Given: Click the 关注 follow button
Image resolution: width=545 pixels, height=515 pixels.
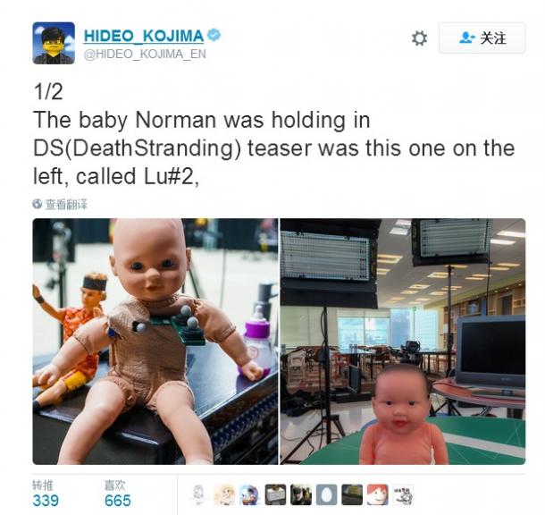Looking at the screenshot, I should click(x=482, y=38).
